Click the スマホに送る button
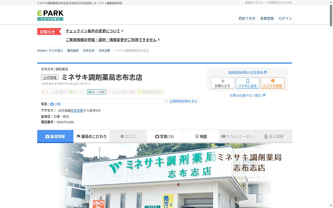333x208 pixels. coord(248,83)
